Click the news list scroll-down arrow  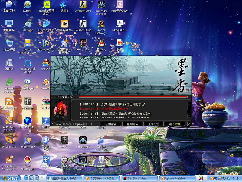pos(189,116)
